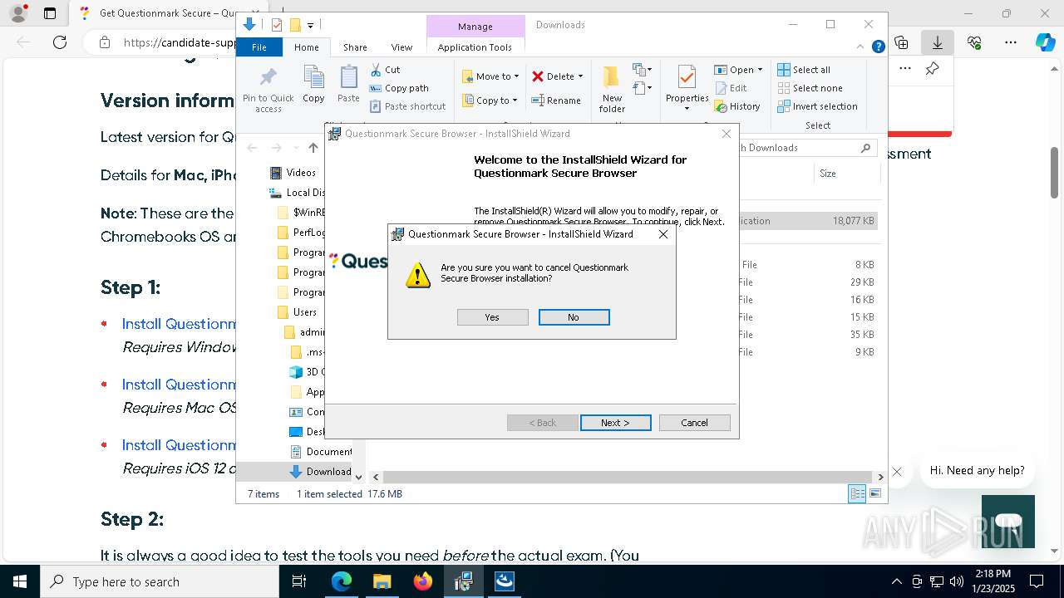Dismiss the Hi. Need any help? chat prompt
Screen dimensions: 1064x598
click(897, 472)
